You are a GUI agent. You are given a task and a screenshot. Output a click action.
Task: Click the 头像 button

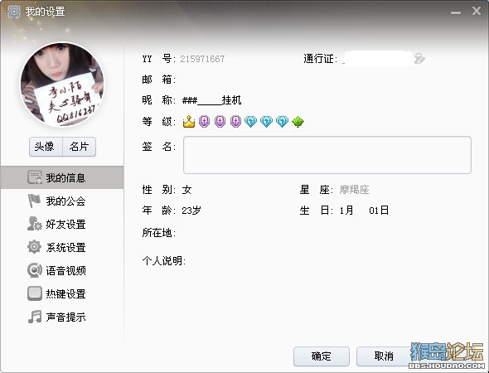[46, 147]
